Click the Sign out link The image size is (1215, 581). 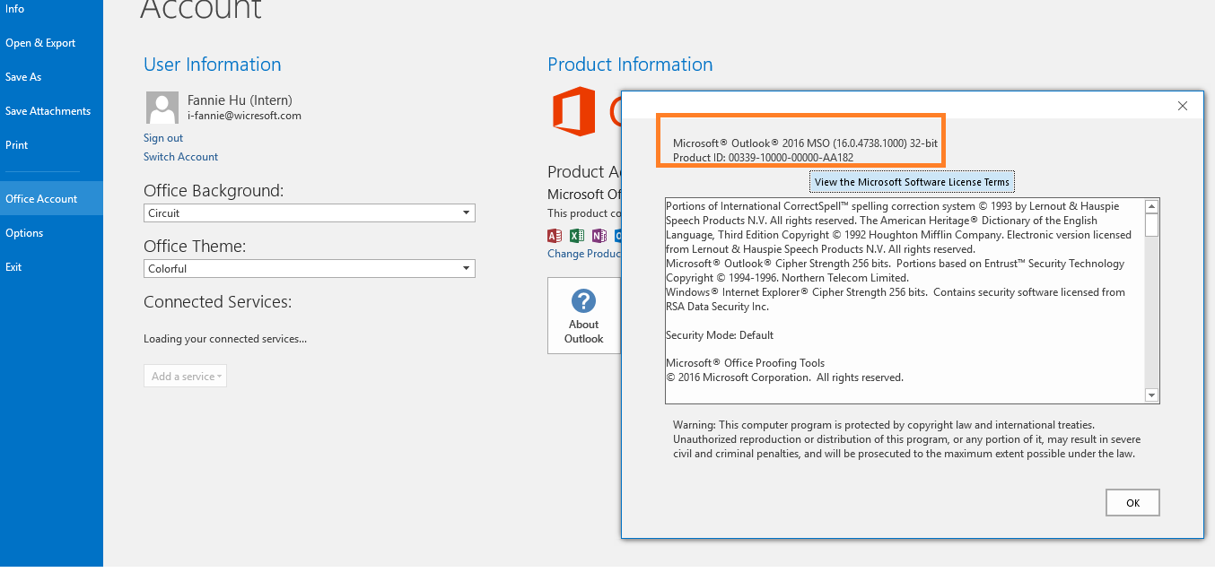coord(163,138)
